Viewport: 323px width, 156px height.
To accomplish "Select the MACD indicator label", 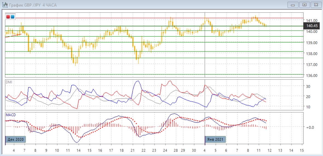I will 11,115.
